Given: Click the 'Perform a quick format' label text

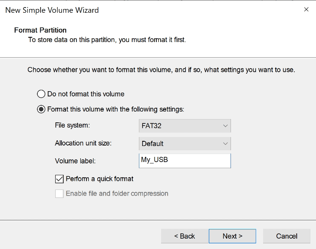Looking at the screenshot, I should click(100, 179).
